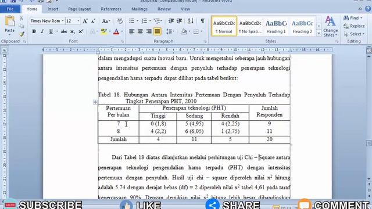Apply red font color
372x209 pixels.
point(116,31)
